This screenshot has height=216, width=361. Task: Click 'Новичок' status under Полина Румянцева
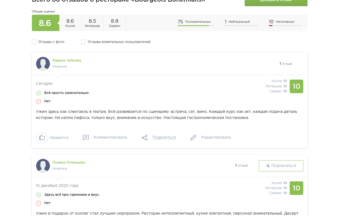(60, 169)
